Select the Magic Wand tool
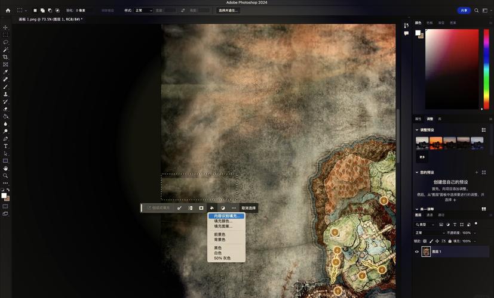Image resolution: width=494 pixels, height=298 pixels. coord(5,49)
